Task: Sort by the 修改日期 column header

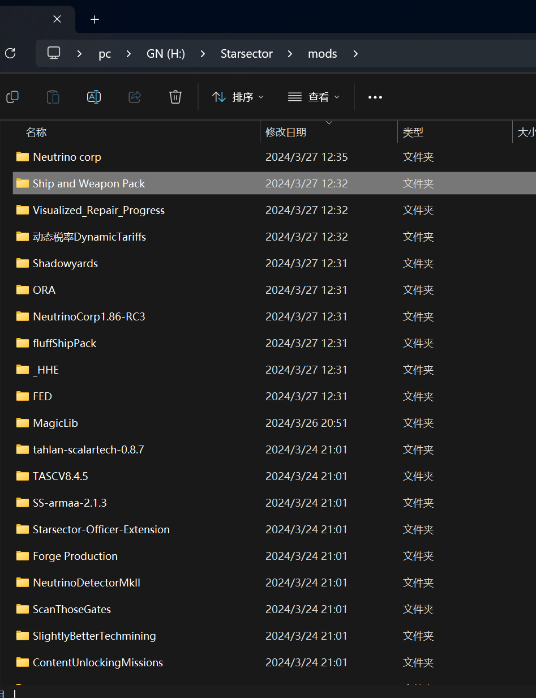Action: point(286,132)
